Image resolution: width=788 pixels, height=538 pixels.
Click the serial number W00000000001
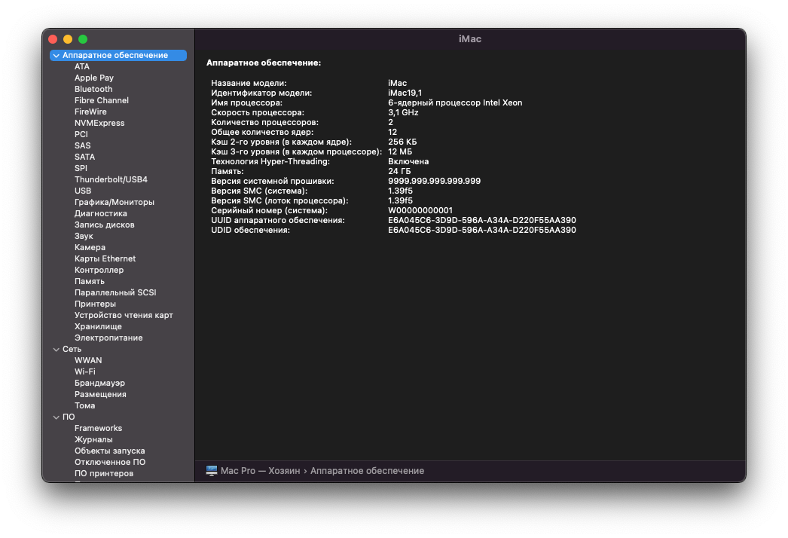420,211
